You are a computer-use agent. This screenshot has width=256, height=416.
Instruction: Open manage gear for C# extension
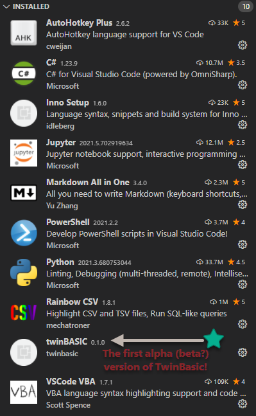(x=243, y=85)
